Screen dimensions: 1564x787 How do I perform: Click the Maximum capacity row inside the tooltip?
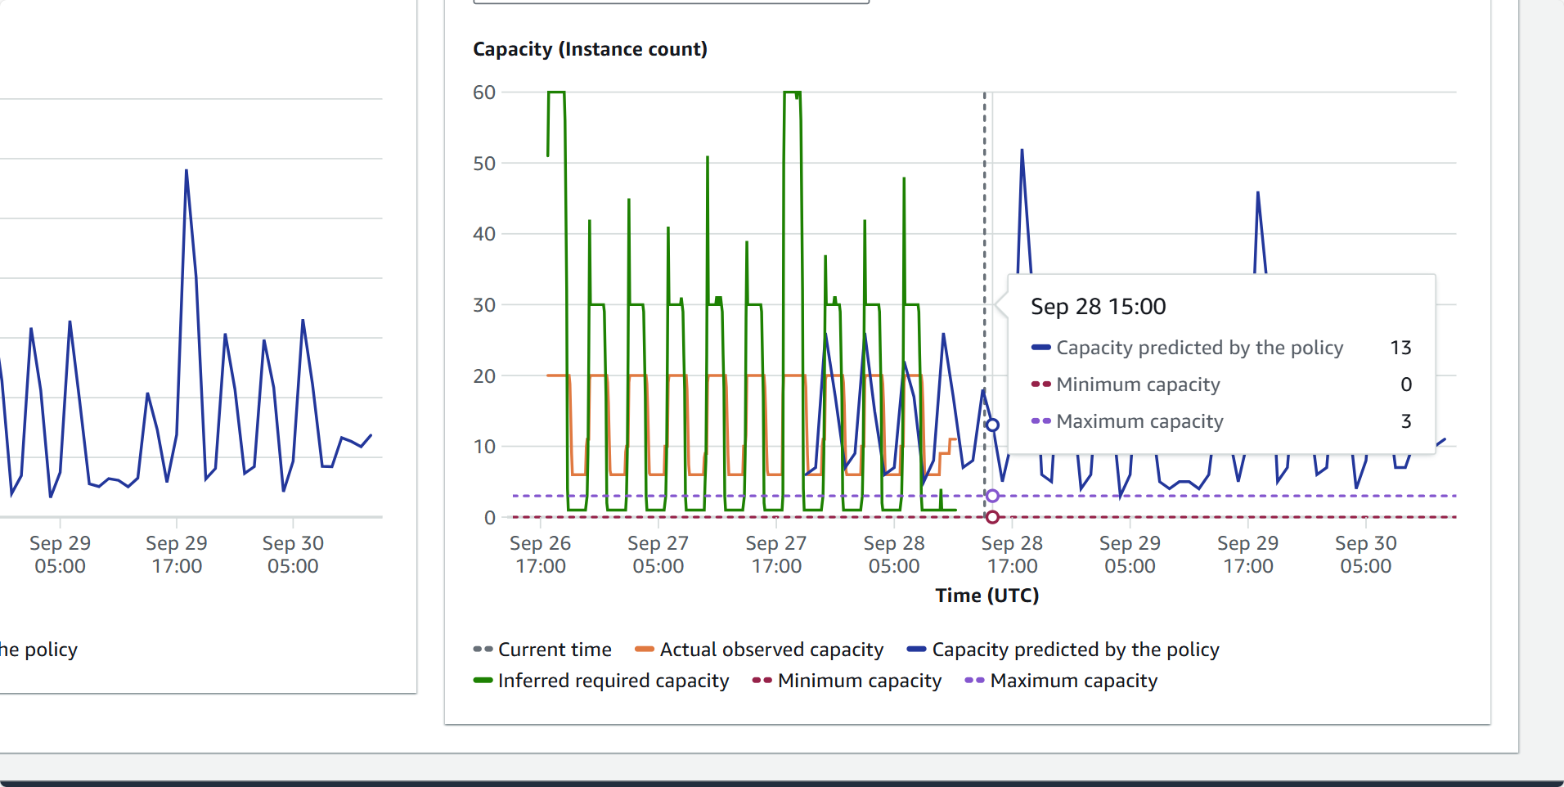coord(1139,421)
